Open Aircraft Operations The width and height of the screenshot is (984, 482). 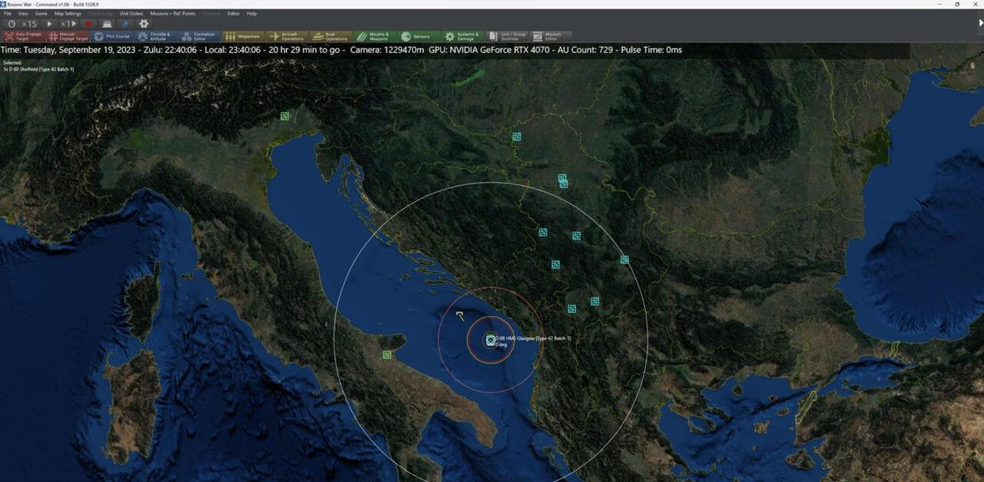click(287, 36)
